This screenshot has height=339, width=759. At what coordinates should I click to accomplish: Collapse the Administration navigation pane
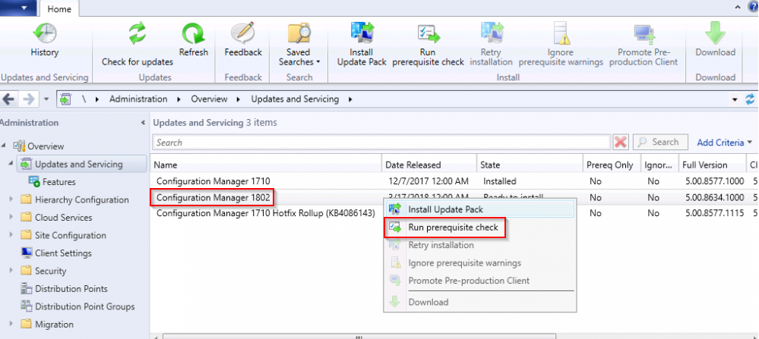point(143,123)
